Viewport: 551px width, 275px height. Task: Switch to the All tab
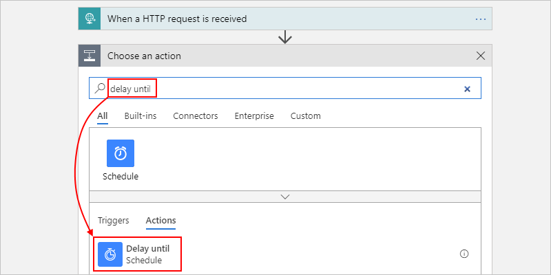(103, 116)
